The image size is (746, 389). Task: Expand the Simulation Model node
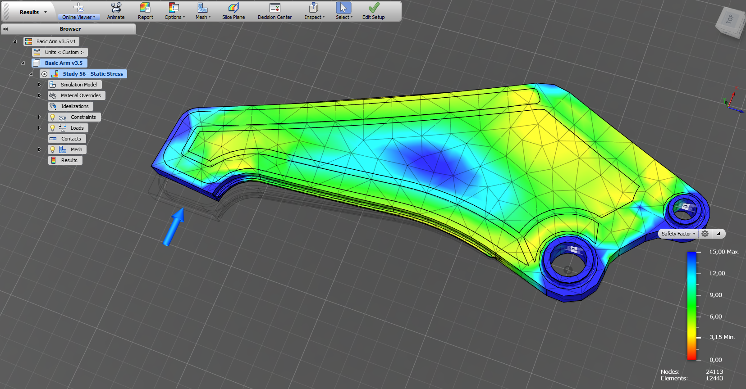point(39,85)
